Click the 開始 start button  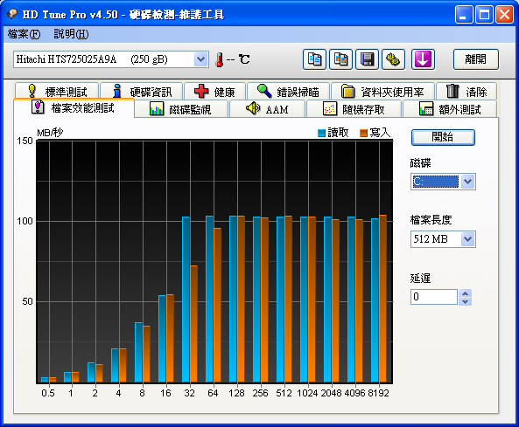pos(443,137)
